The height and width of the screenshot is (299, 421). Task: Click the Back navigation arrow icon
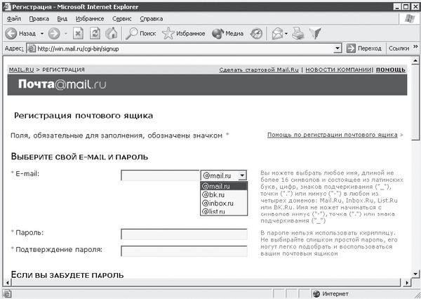12,33
